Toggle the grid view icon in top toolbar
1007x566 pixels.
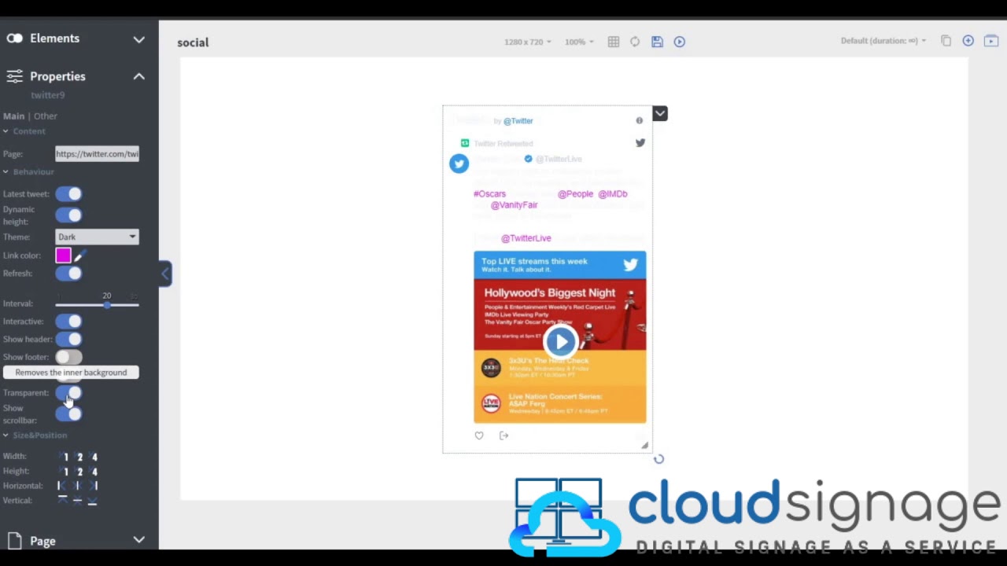coord(614,42)
